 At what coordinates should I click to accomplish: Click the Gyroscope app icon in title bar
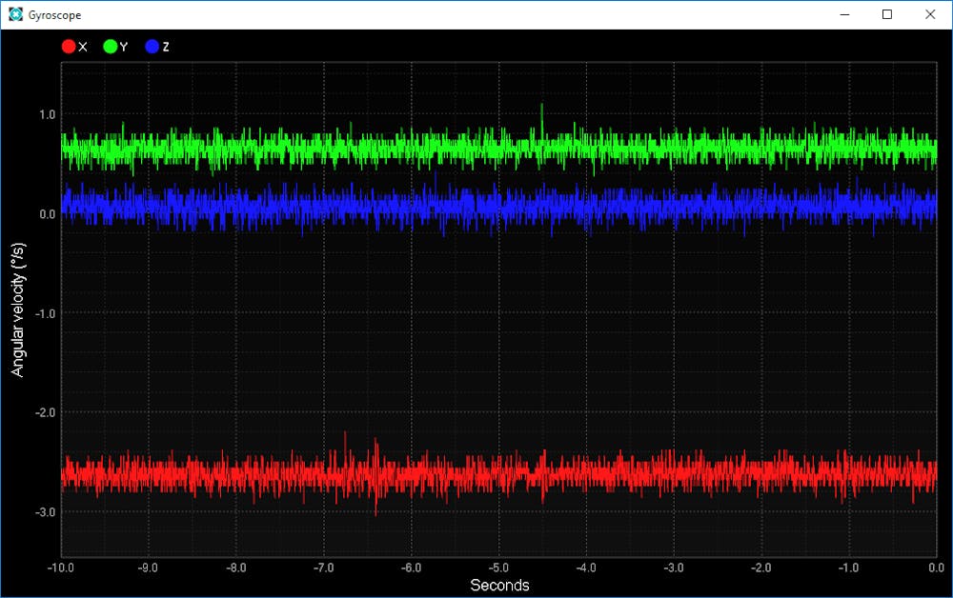tap(13, 14)
